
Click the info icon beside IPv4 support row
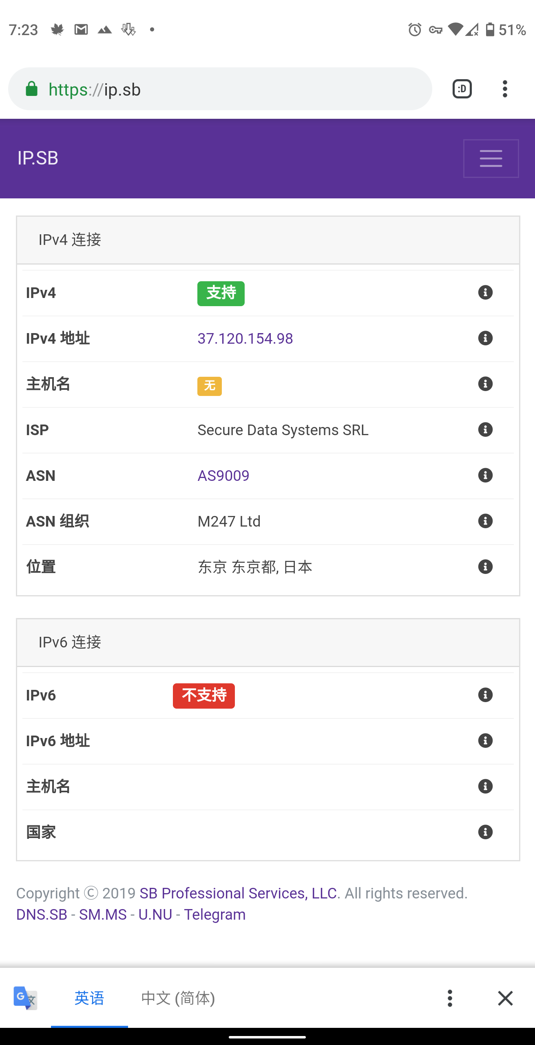coord(485,293)
